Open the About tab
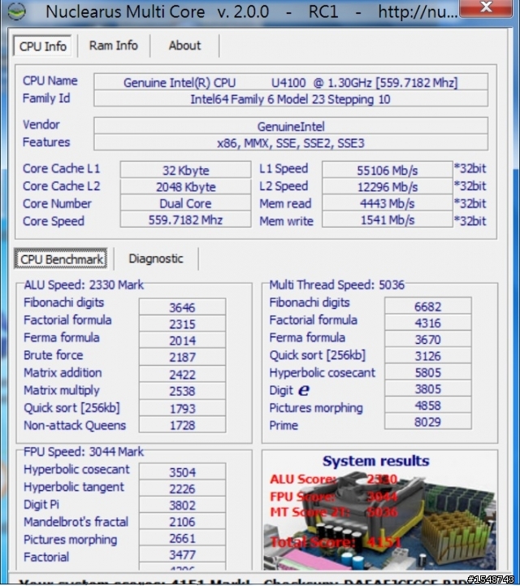520x586 pixels. (184, 46)
